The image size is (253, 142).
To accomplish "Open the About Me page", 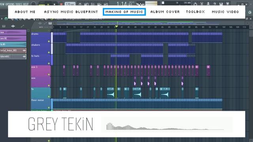I will pos(25,12).
